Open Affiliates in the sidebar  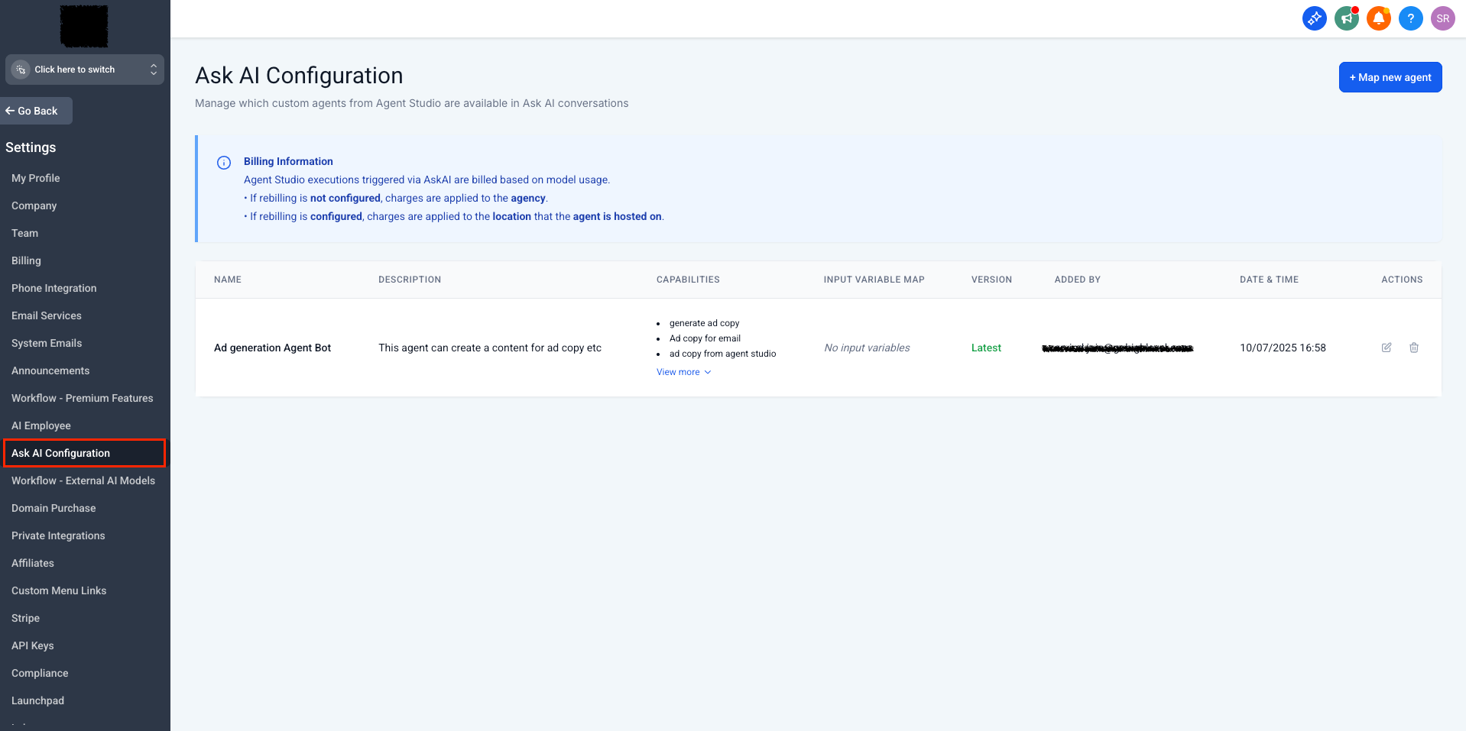click(33, 563)
